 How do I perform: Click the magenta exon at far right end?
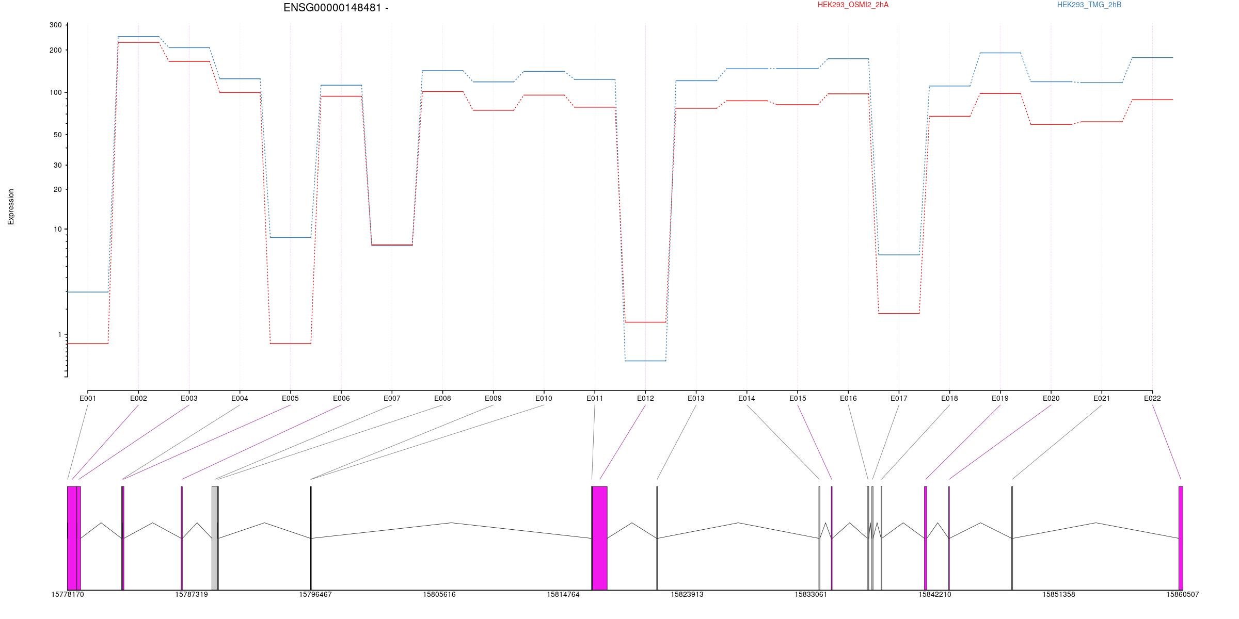(x=1181, y=538)
